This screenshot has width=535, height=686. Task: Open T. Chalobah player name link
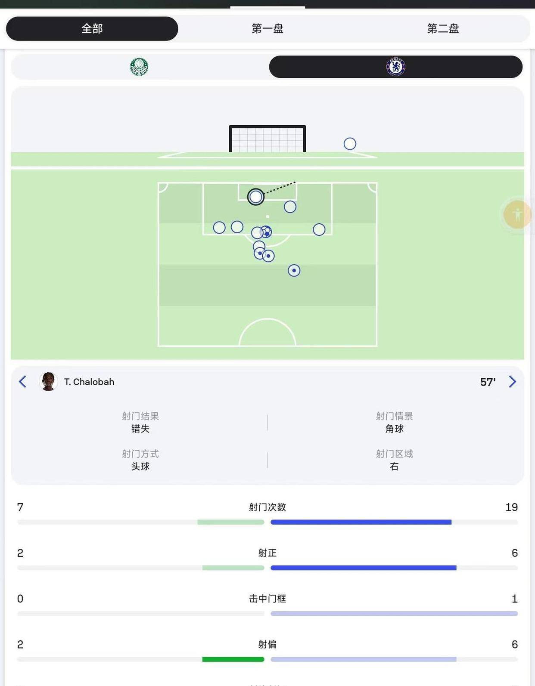[89, 382]
